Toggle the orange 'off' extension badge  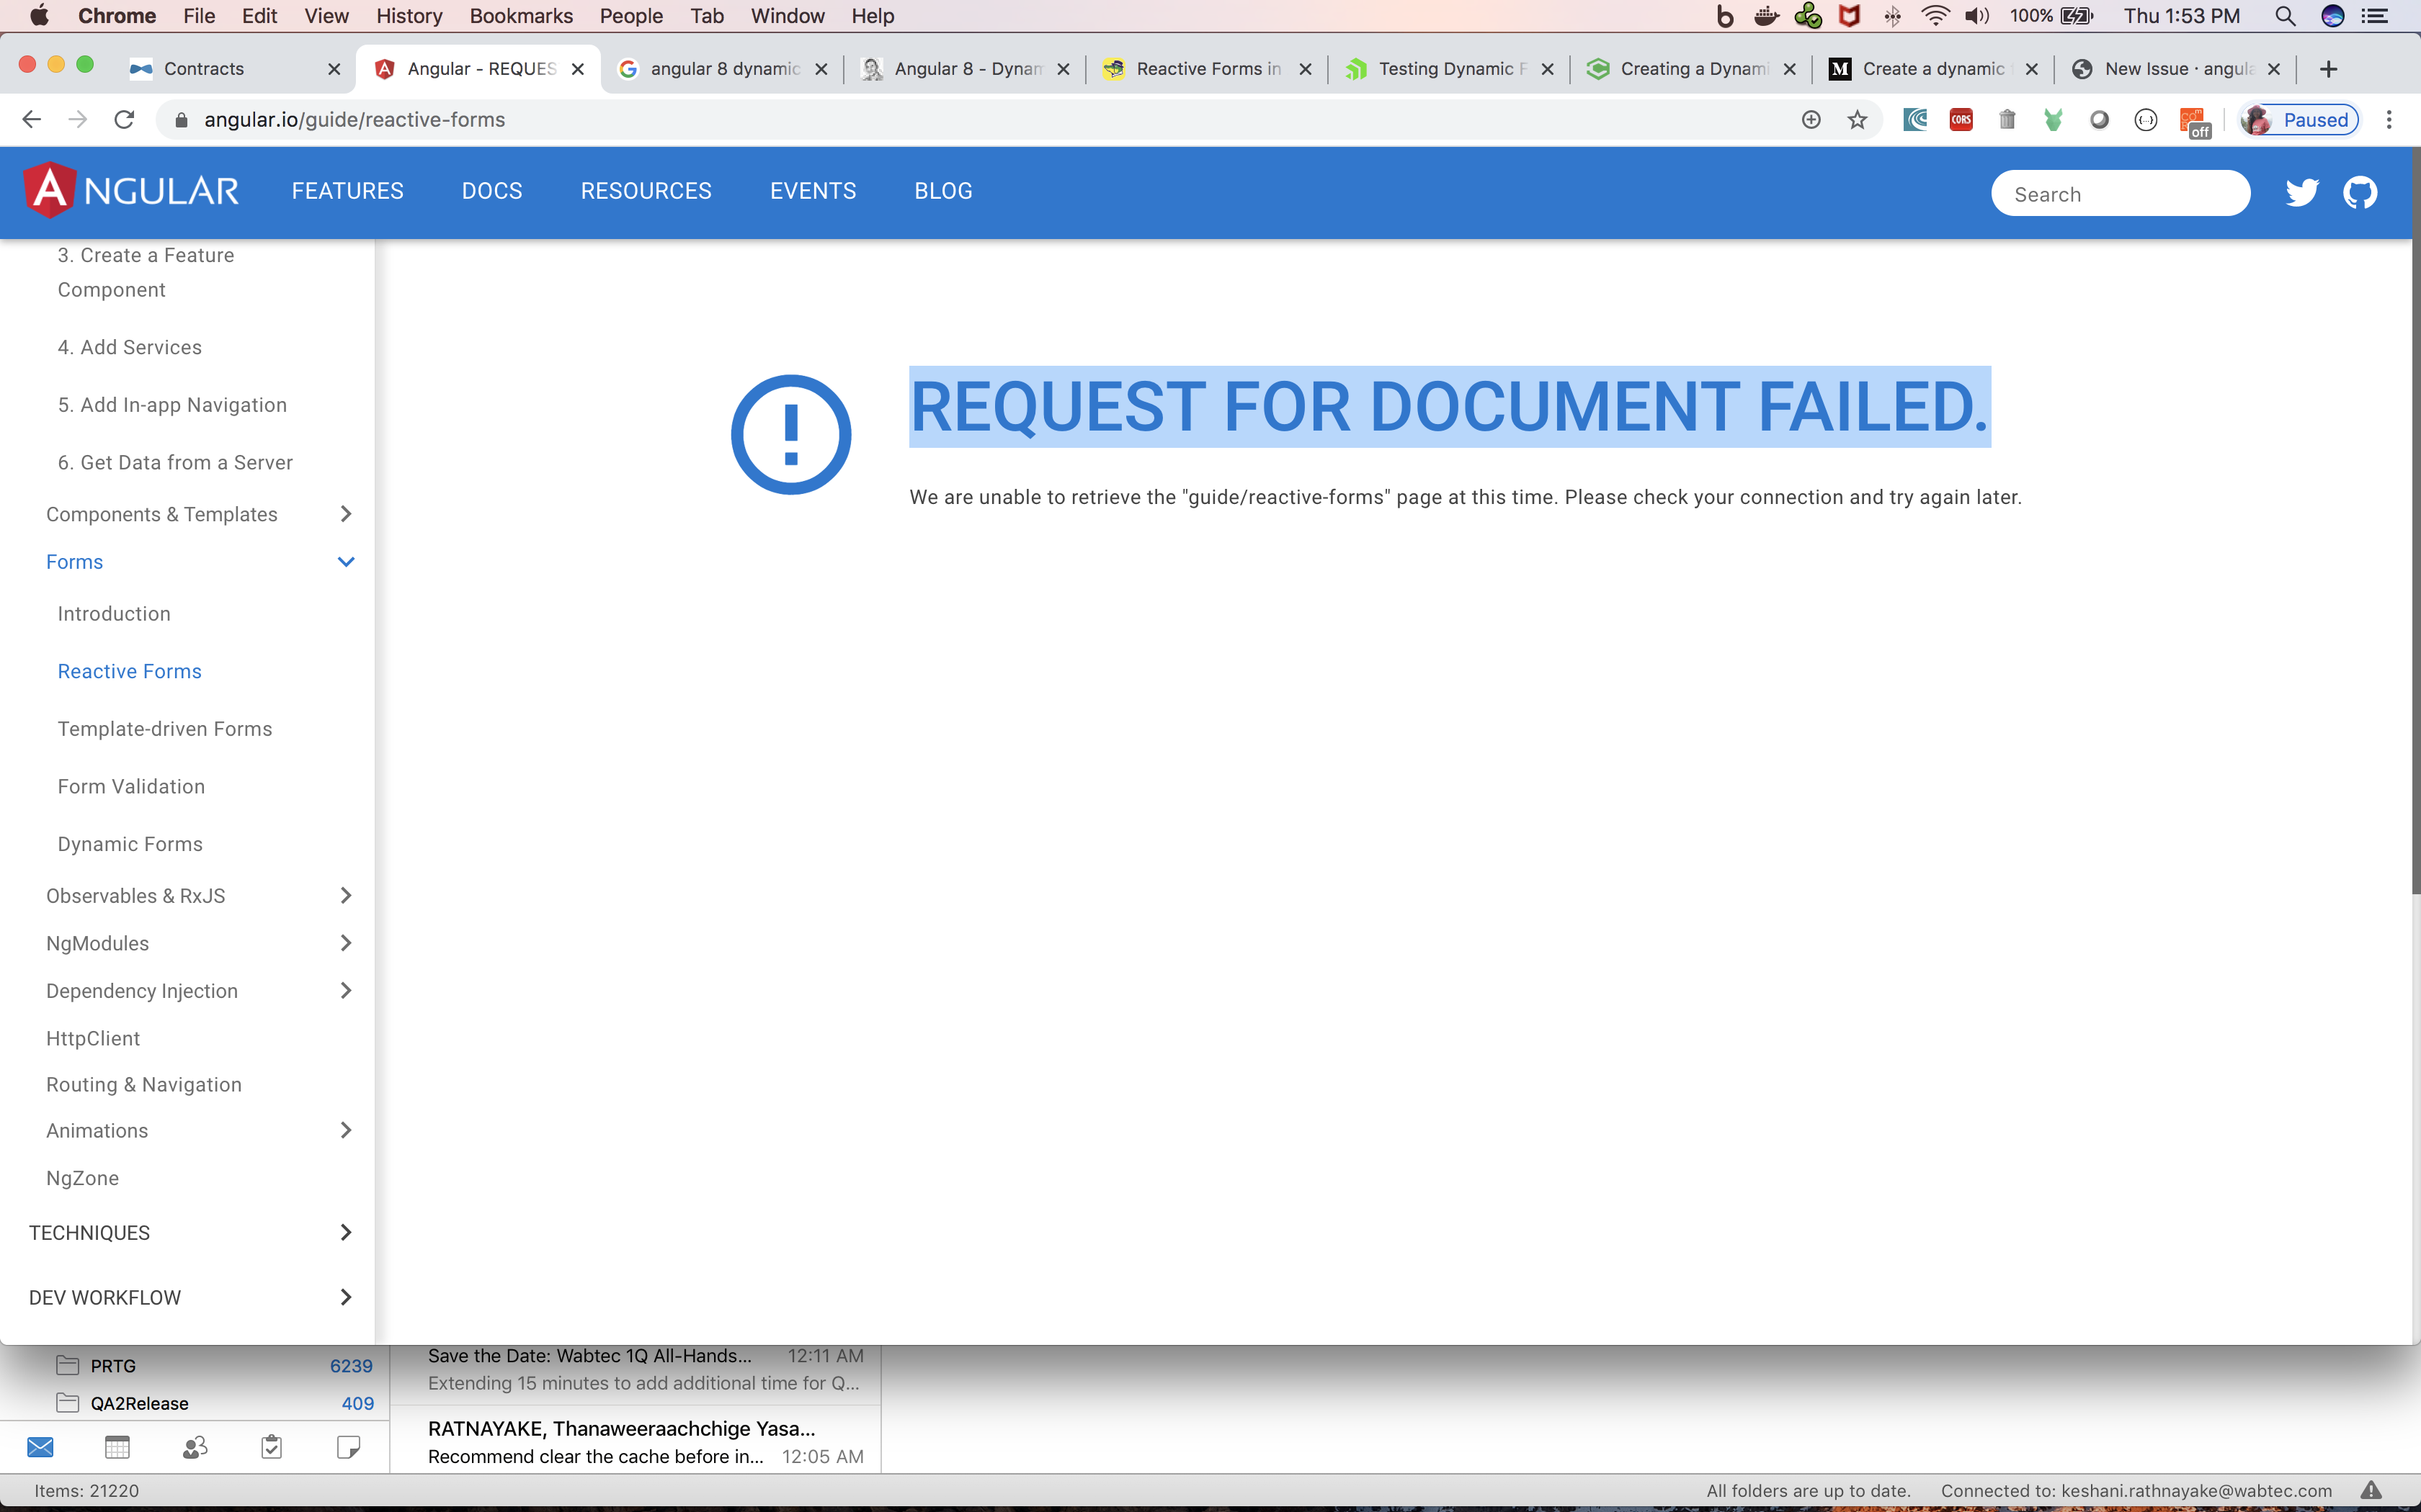click(x=2195, y=119)
